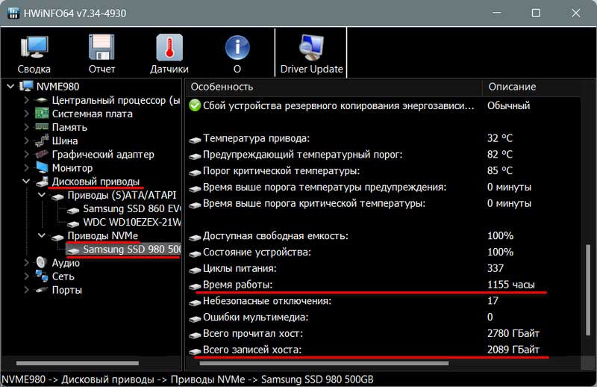Expand the Порты node
597x387 pixels.
26,290
